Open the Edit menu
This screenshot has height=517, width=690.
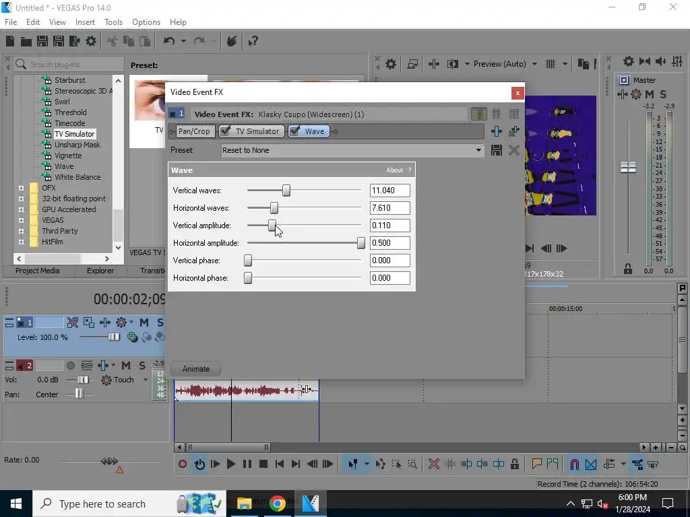click(32, 22)
